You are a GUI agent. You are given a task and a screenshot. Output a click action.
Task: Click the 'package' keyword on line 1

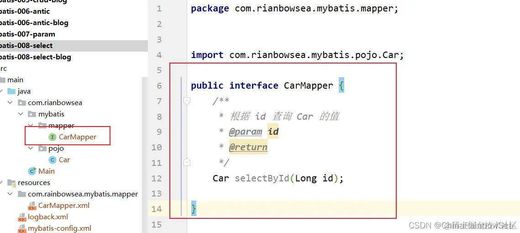[210, 9]
